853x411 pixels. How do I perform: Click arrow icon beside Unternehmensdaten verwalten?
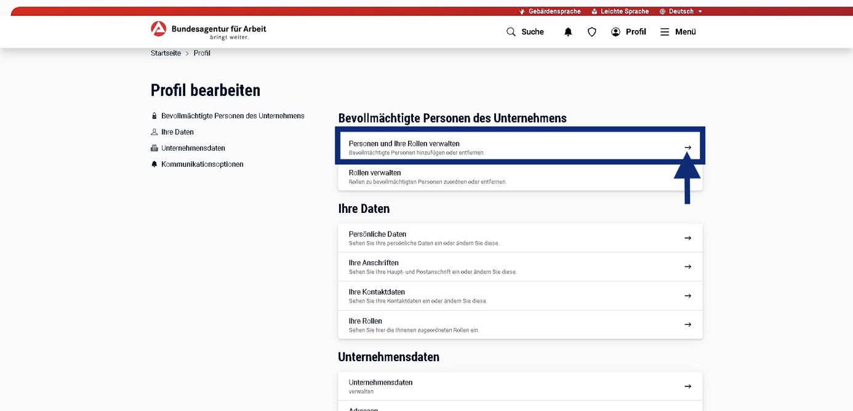click(x=687, y=386)
